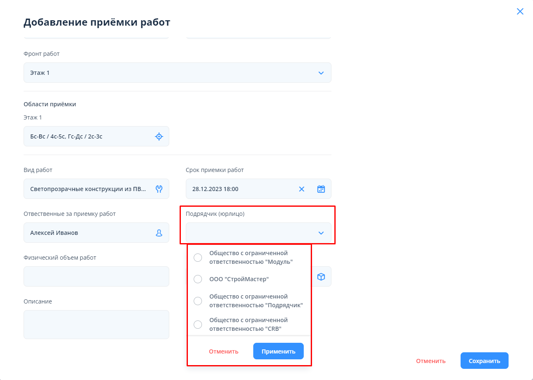Click the blue cube icon
This screenshot has height=380, width=533.
(321, 277)
